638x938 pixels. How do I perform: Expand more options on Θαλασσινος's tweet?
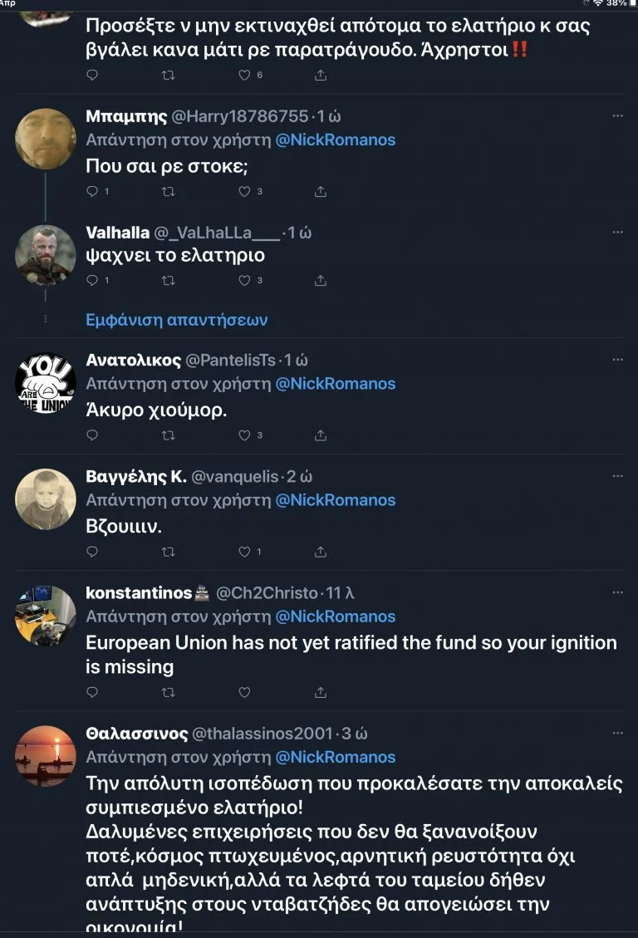[617, 734]
